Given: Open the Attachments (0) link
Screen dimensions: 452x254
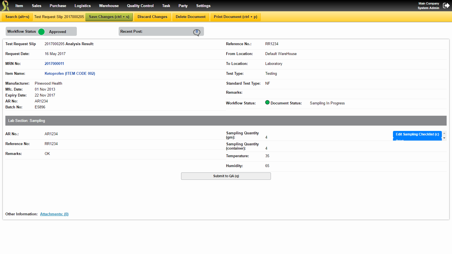Looking at the screenshot, I should coord(54,214).
